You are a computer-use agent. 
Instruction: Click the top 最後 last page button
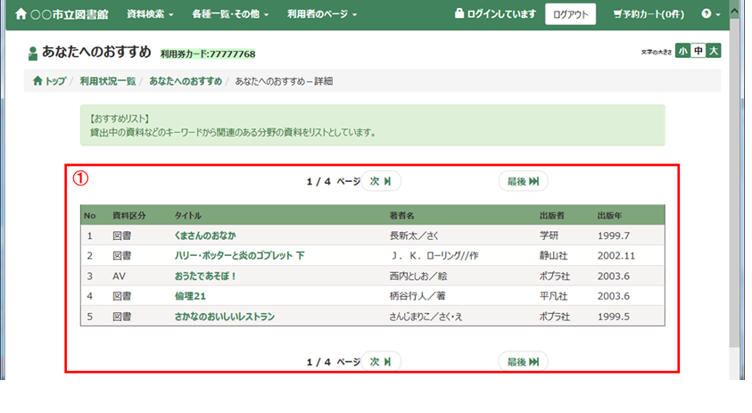point(523,181)
